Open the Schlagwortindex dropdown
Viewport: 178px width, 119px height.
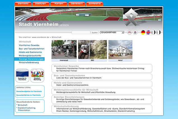coord(112,32)
